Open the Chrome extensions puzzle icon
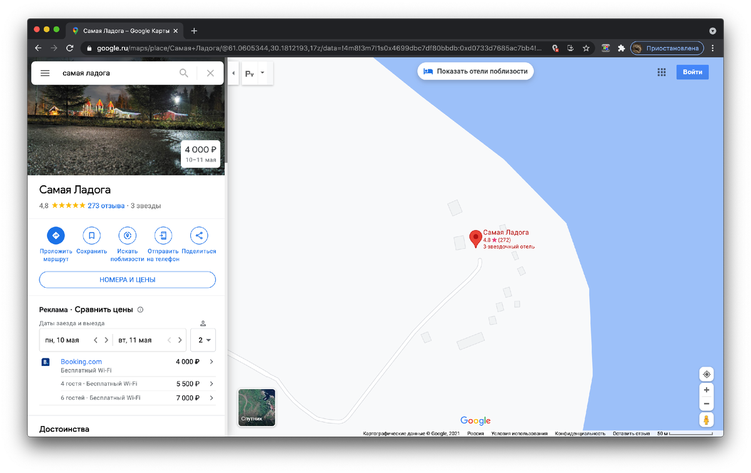751x473 pixels. tap(621, 48)
